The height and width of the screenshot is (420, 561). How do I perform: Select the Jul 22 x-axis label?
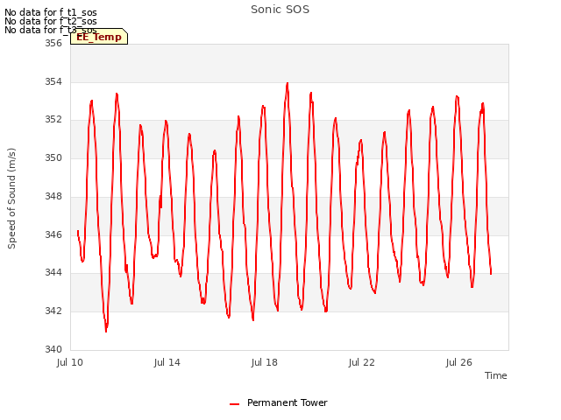tap(362, 362)
